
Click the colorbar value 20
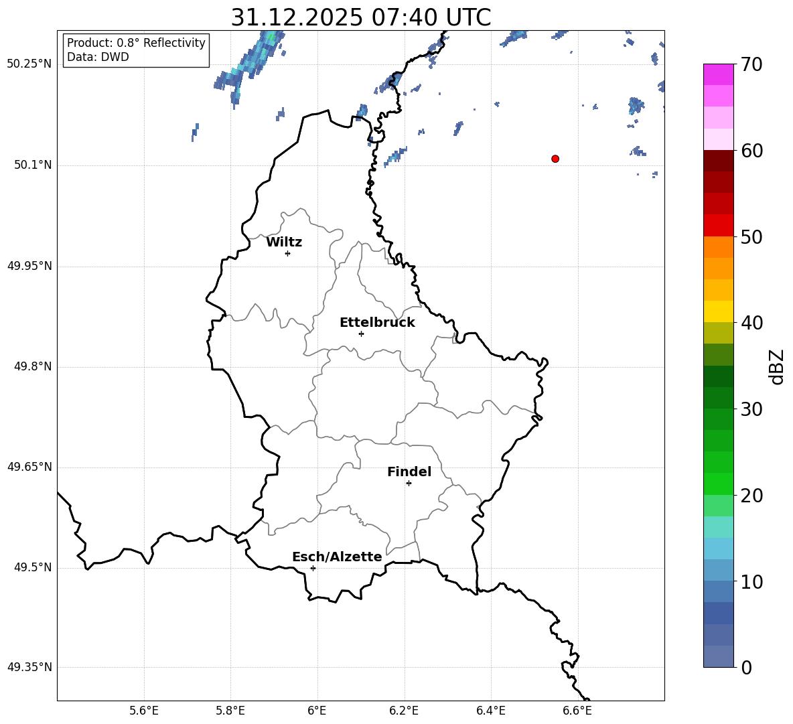pos(751,495)
